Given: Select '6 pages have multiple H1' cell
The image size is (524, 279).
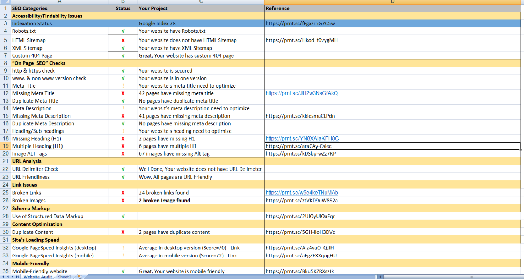Looking at the screenshot, I should pos(201,146).
